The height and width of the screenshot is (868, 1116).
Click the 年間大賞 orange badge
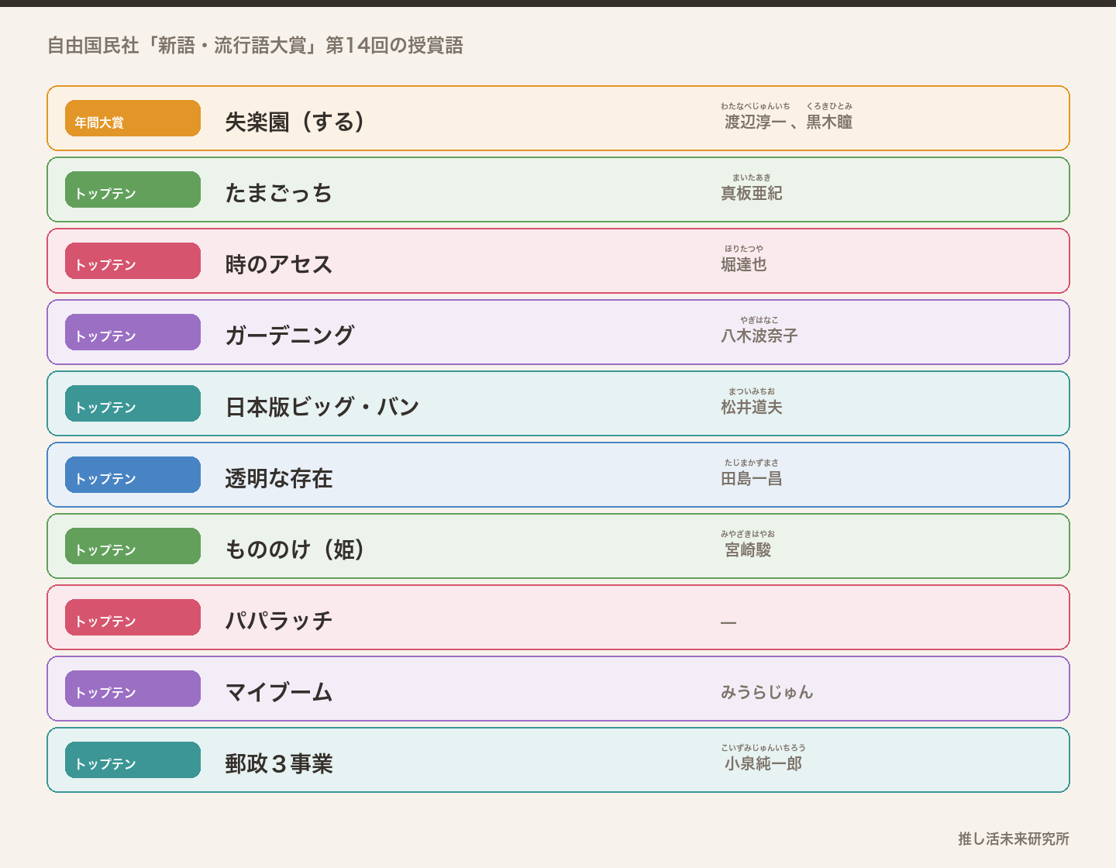(x=133, y=119)
